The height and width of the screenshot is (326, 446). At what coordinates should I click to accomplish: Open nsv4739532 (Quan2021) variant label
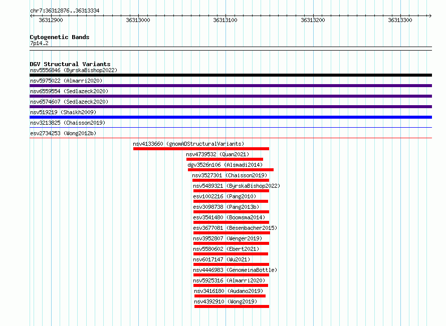pos(217,154)
